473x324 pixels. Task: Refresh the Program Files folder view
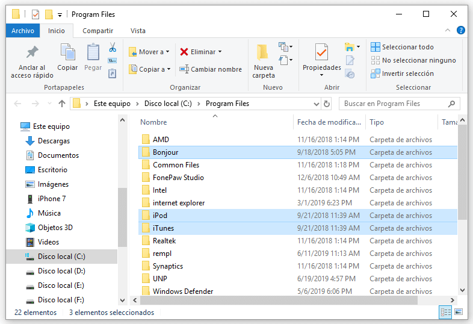pos(326,104)
